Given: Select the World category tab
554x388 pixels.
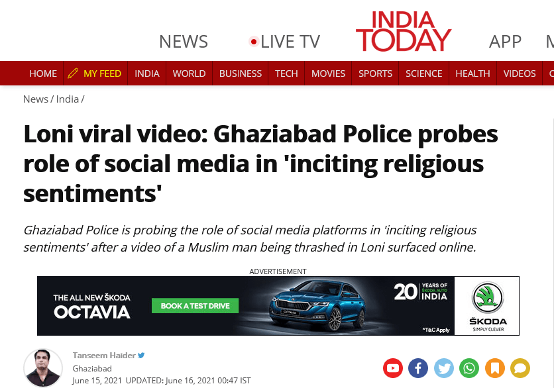Looking at the screenshot, I should pos(189,73).
